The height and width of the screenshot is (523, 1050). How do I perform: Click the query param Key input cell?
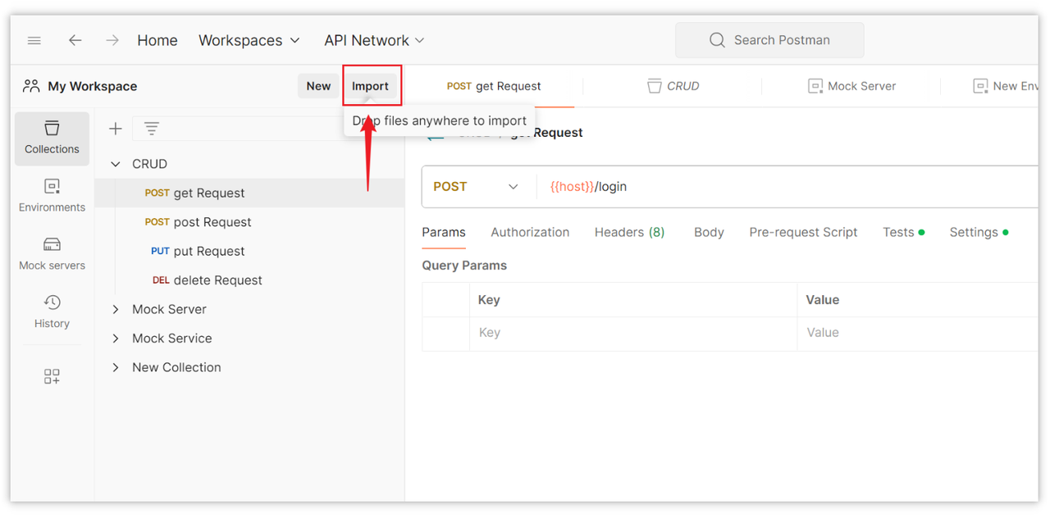point(632,333)
